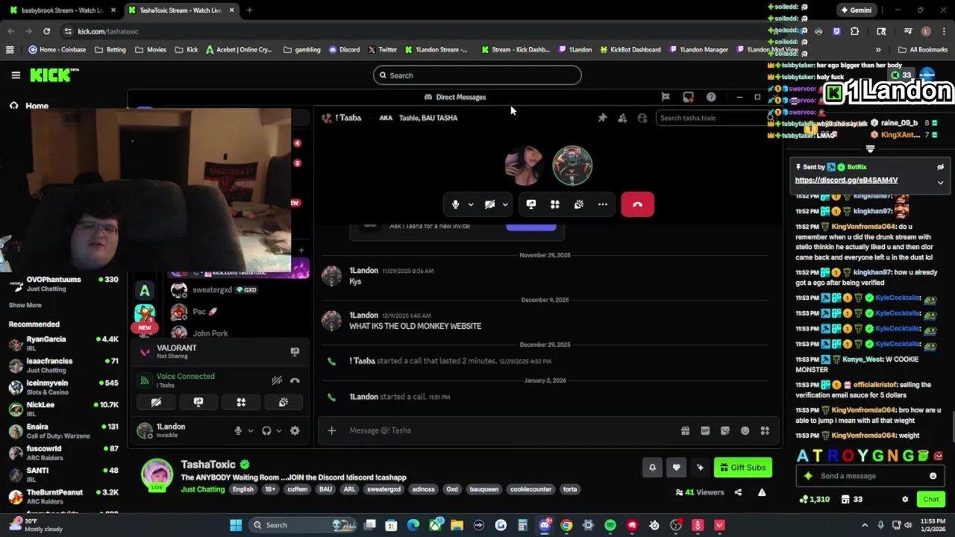Open chat settings gear icon
955x537 pixels.
pos(905,499)
